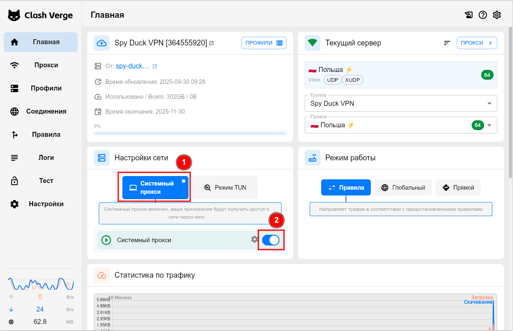The image size is (513, 331).
Task: Select the Режим TUN option
Action: click(225, 188)
